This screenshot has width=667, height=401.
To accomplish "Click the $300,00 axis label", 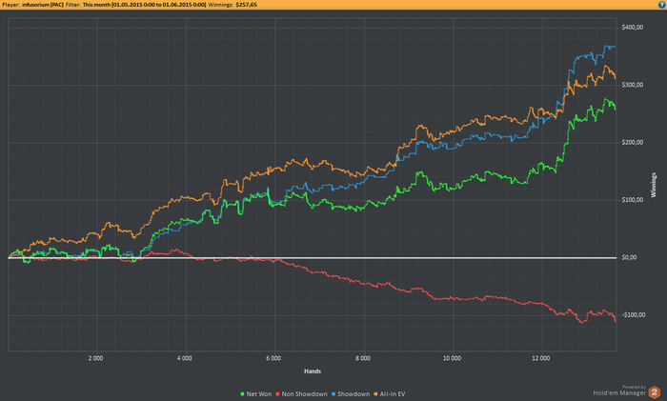I will tap(632, 85).
